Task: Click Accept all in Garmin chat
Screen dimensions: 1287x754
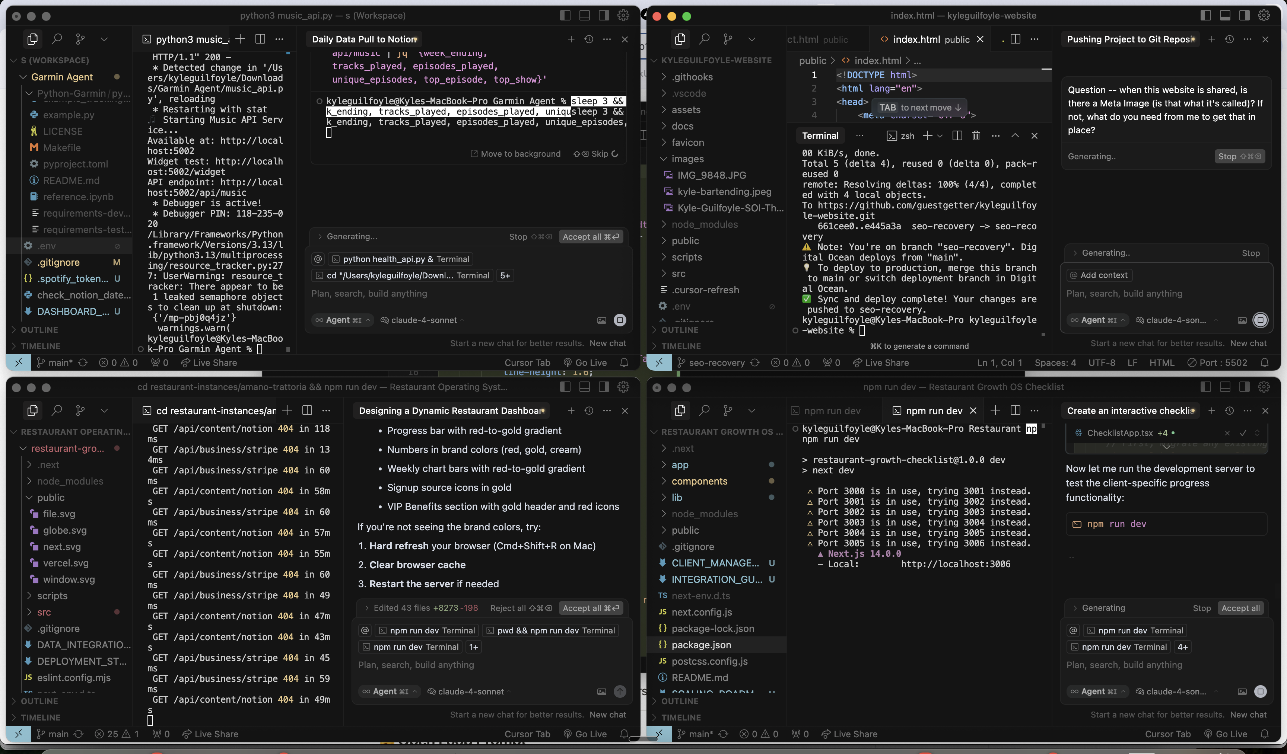Action: point(590,236)
